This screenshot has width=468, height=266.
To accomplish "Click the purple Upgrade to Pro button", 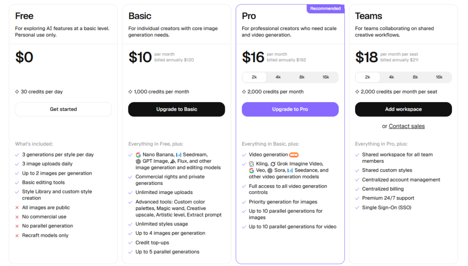I will [x=290, y=110].
